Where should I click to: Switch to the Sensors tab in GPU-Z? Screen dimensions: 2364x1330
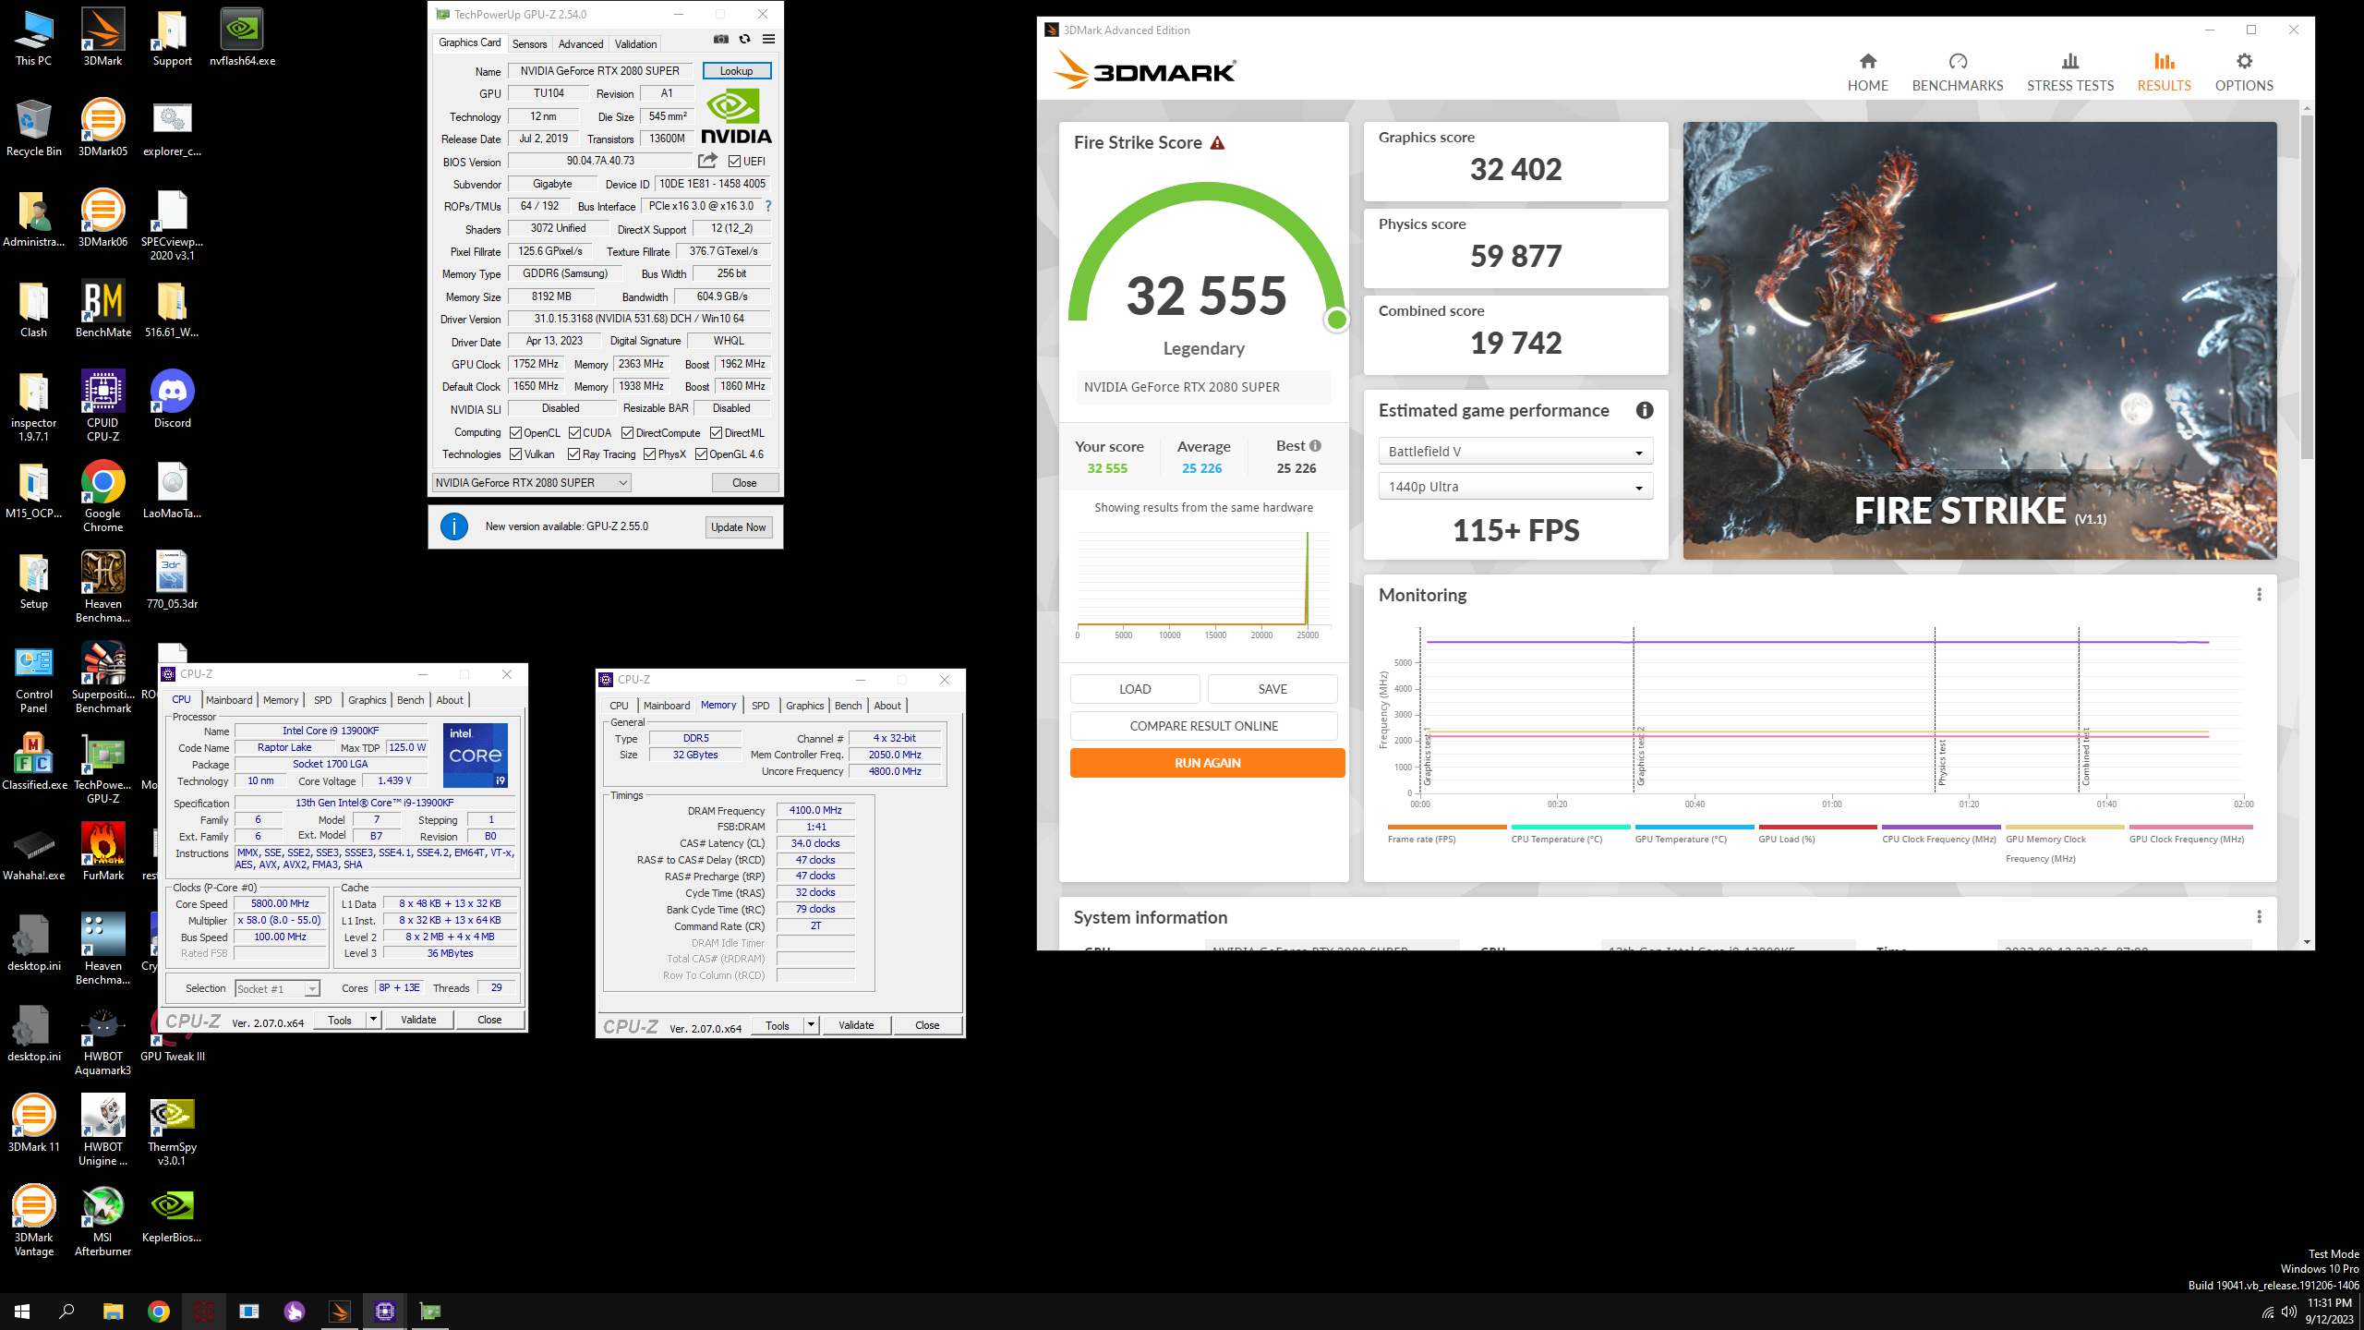point(529,43)
